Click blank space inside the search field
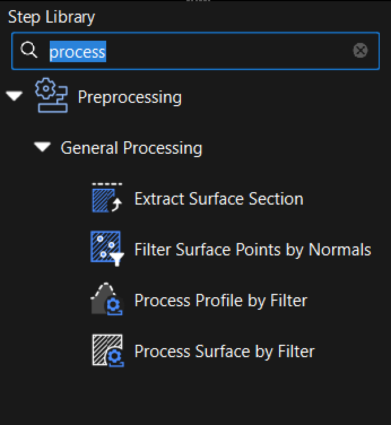The image size is (391, 425). click(226, 51)
